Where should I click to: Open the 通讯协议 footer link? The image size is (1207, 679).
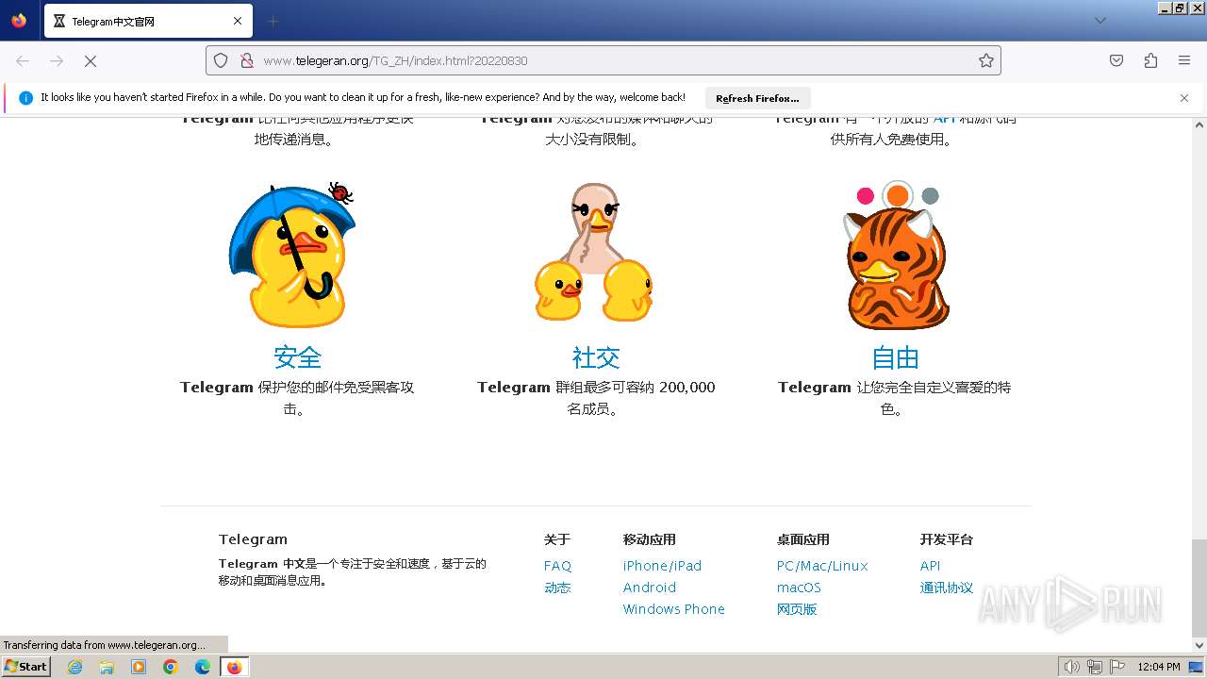point(946,588)
